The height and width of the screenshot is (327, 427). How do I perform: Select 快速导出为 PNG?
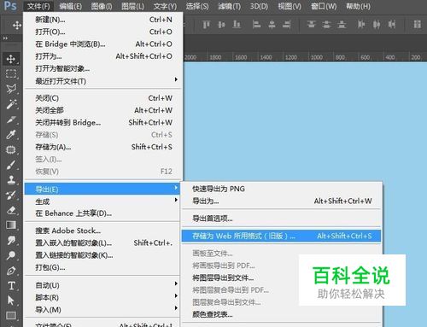click(x=281, y=189)
